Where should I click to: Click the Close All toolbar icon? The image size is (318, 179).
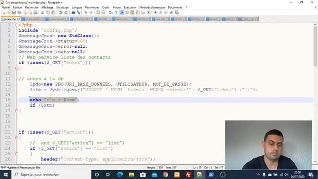[30, 13]
